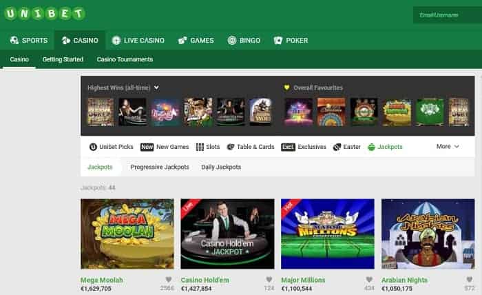
Task: Click the Casino chips icon
Action: point(66,40)
